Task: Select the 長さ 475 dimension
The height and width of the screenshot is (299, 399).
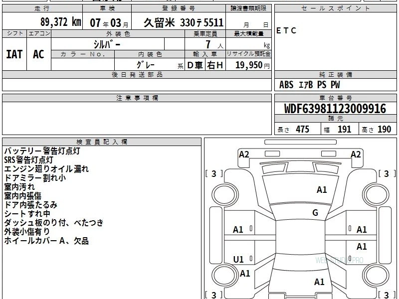Action: (293, 130)
